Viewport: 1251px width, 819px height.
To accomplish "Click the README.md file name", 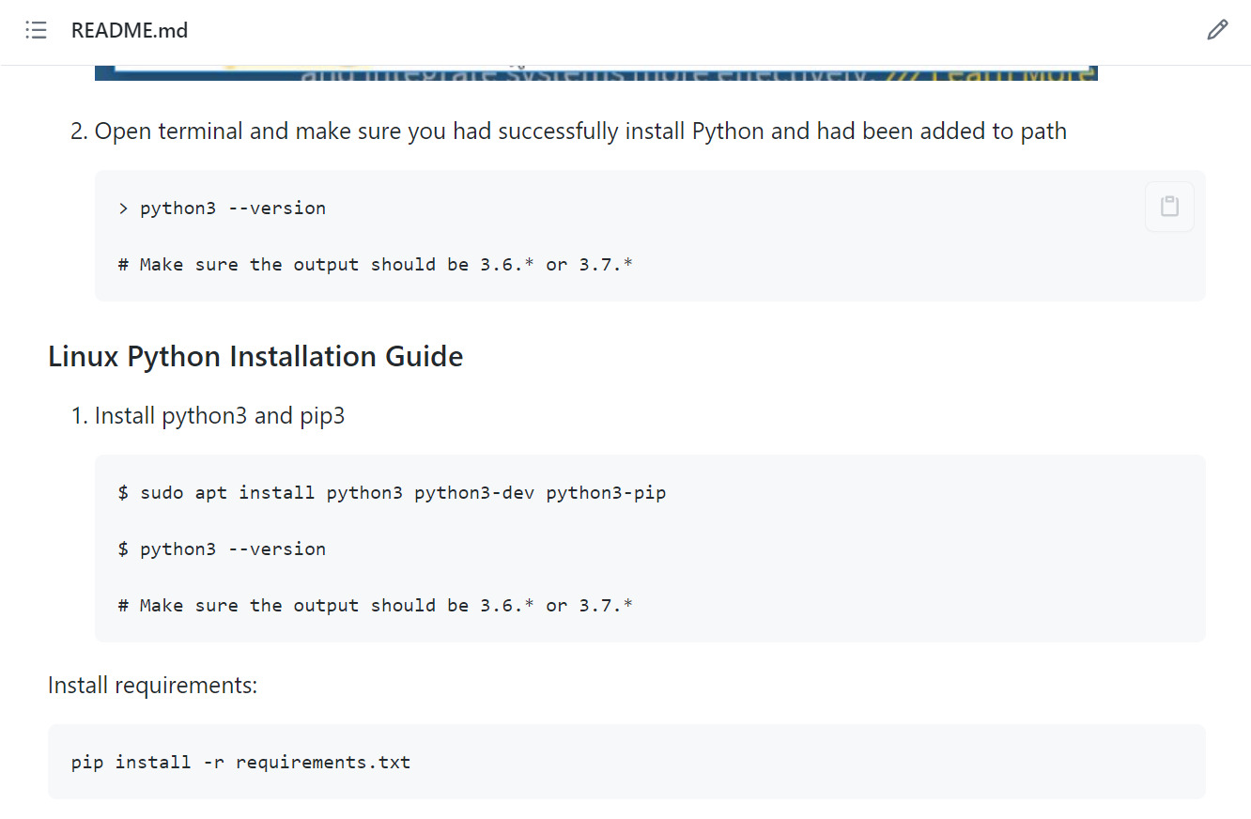I will [x=130, y=30].
